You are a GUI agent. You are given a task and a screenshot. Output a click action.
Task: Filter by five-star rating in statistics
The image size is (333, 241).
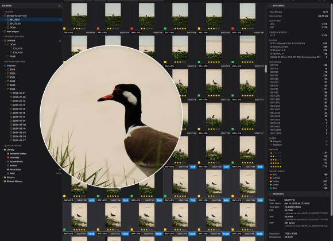(298, 166)
